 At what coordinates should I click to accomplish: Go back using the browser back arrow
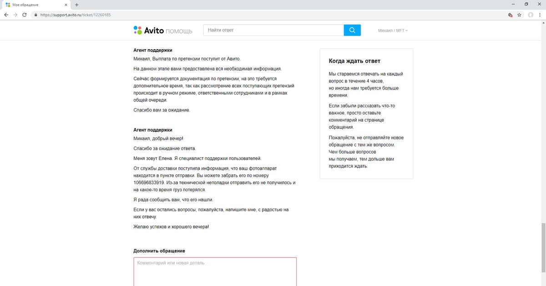6,15
